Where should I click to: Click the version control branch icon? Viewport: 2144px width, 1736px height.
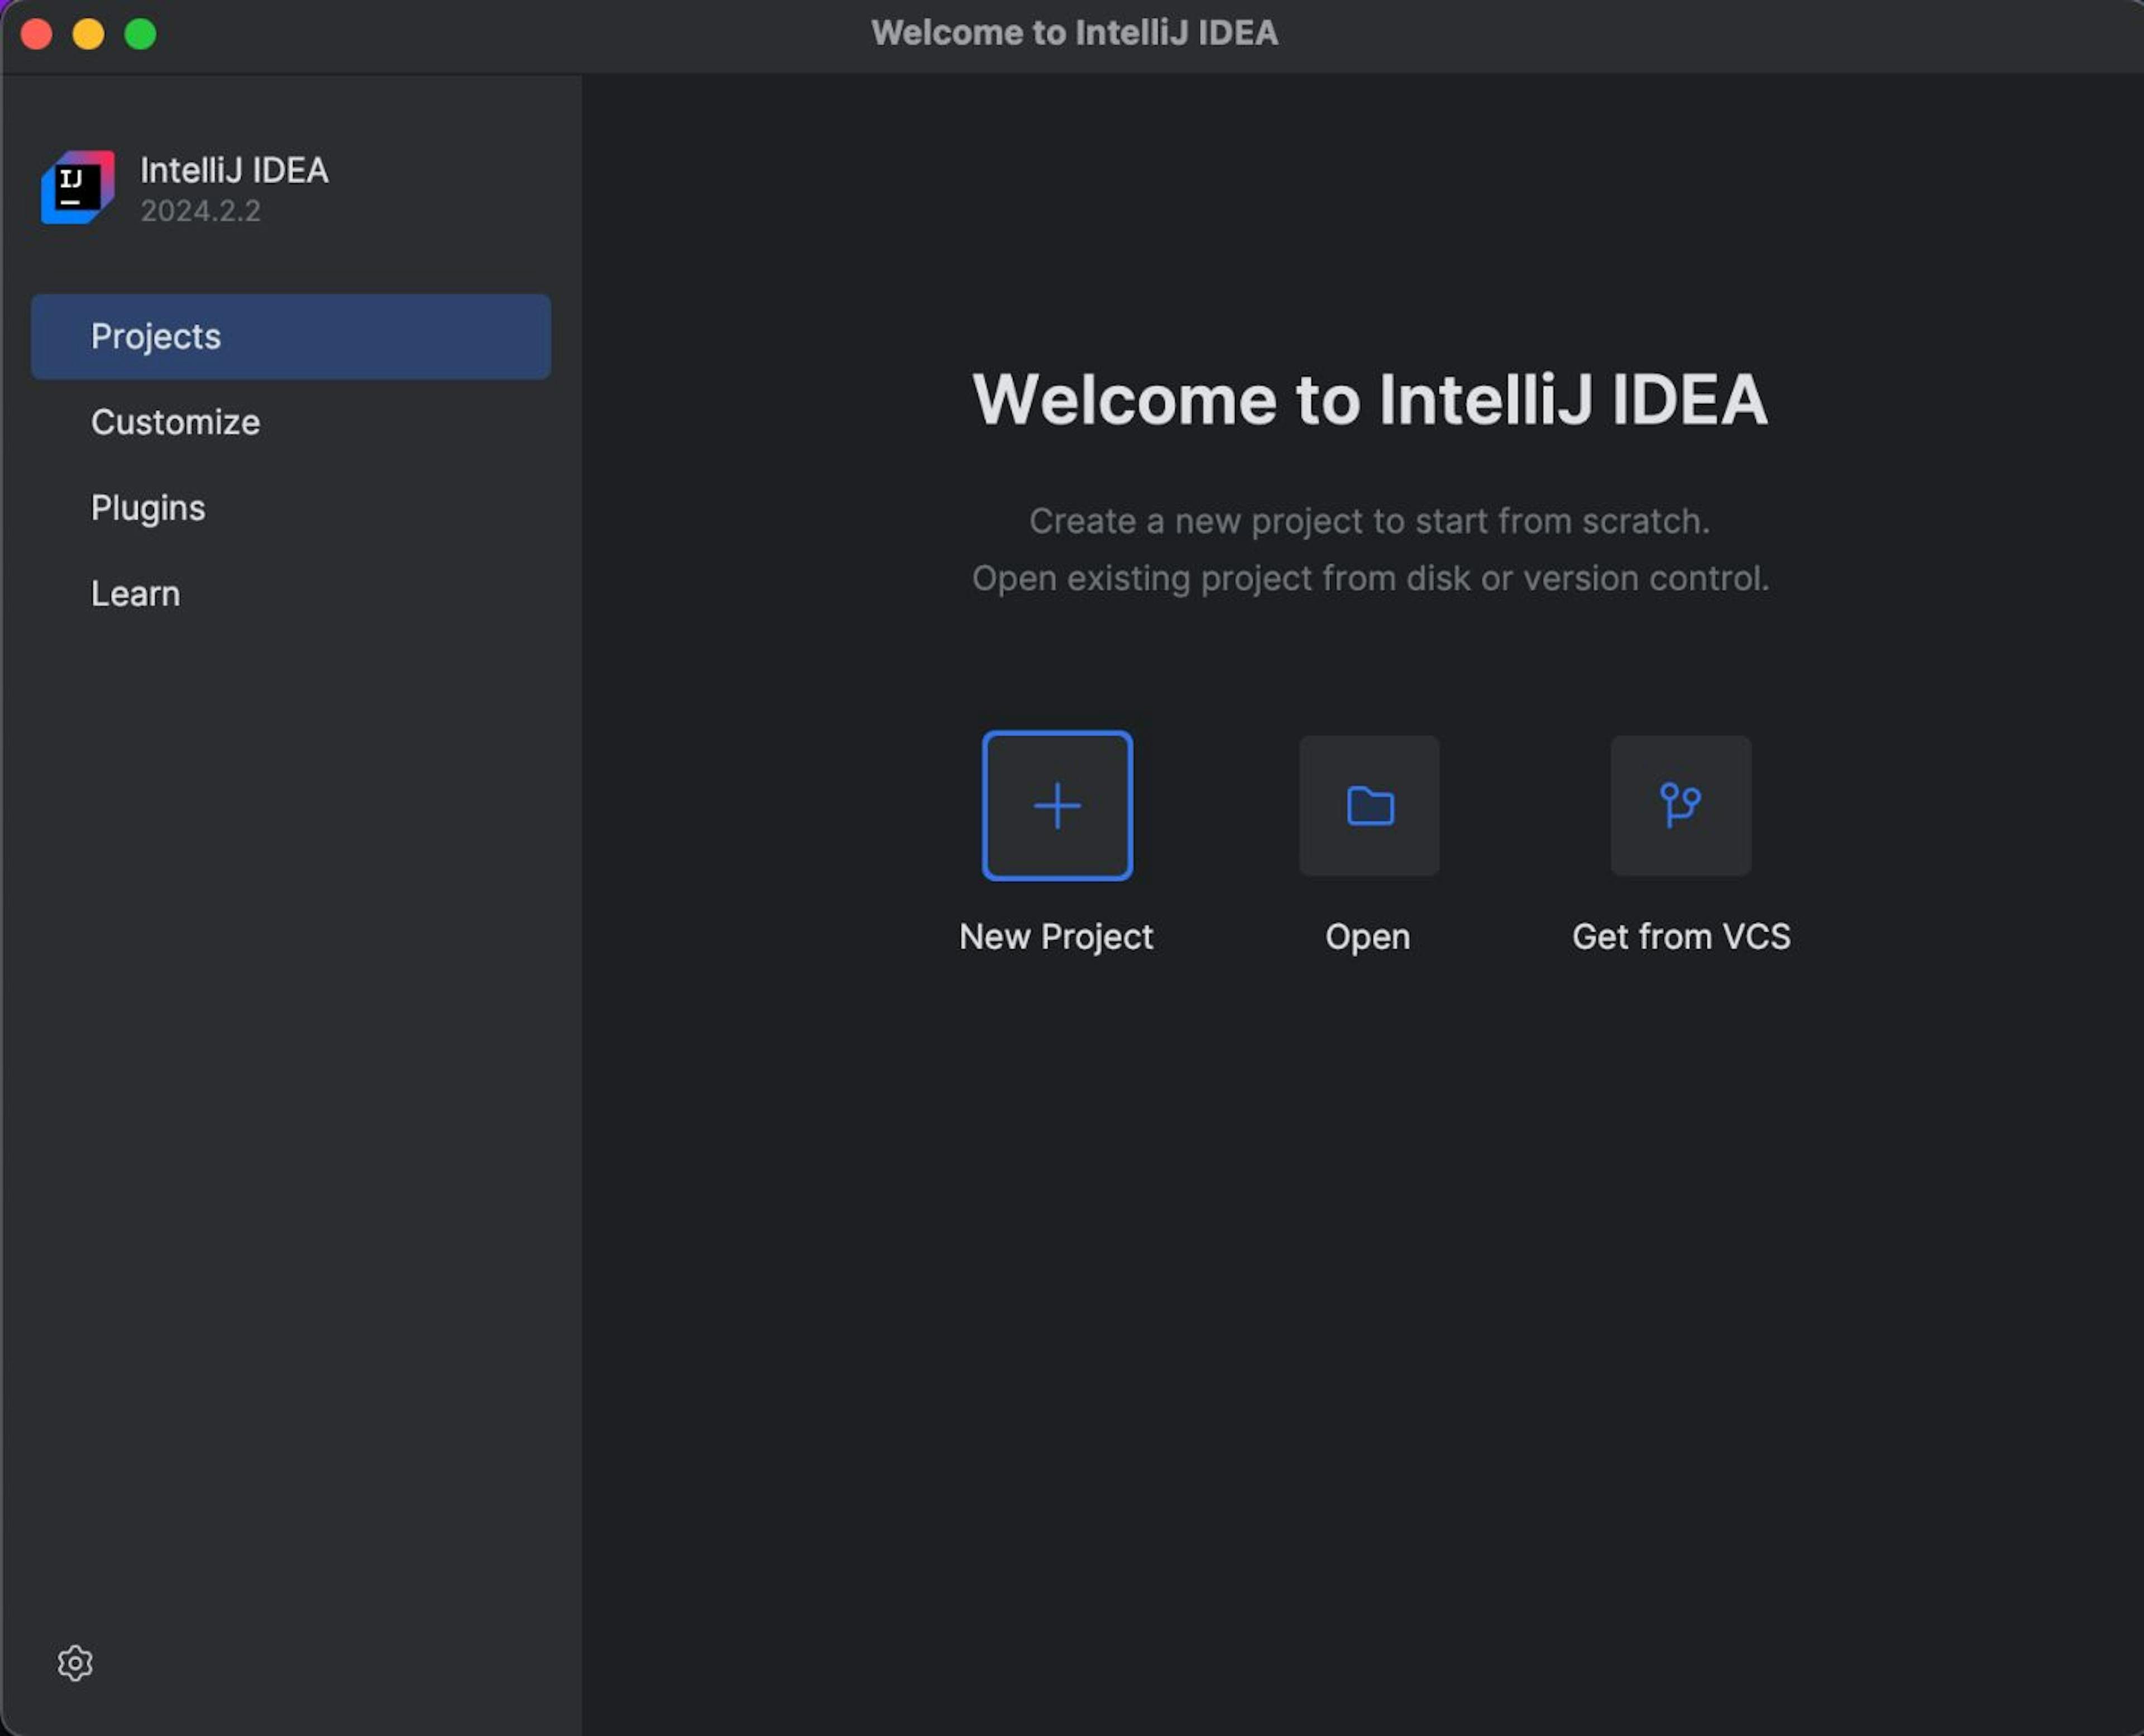click(1680, 805)
